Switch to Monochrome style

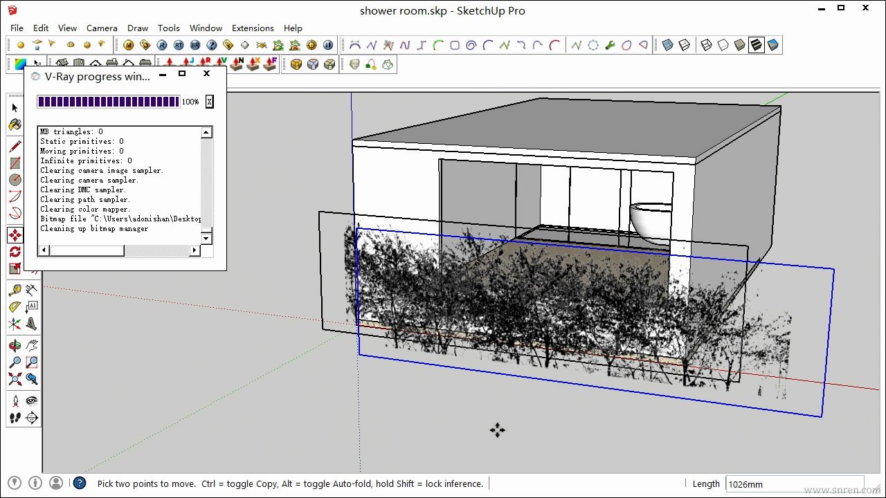(772, 45)
